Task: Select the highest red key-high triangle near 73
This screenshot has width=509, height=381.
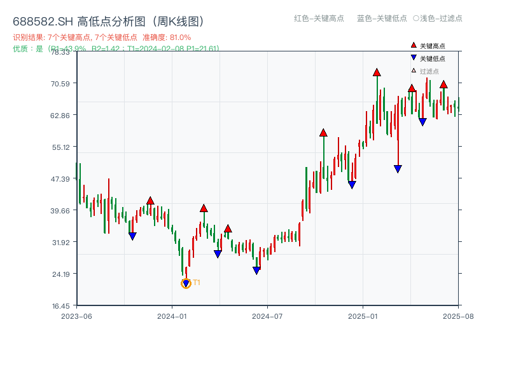Action: click(377, 72)
